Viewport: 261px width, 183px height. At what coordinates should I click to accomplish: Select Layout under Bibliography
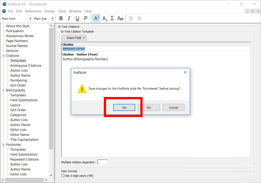click(15, 105)
